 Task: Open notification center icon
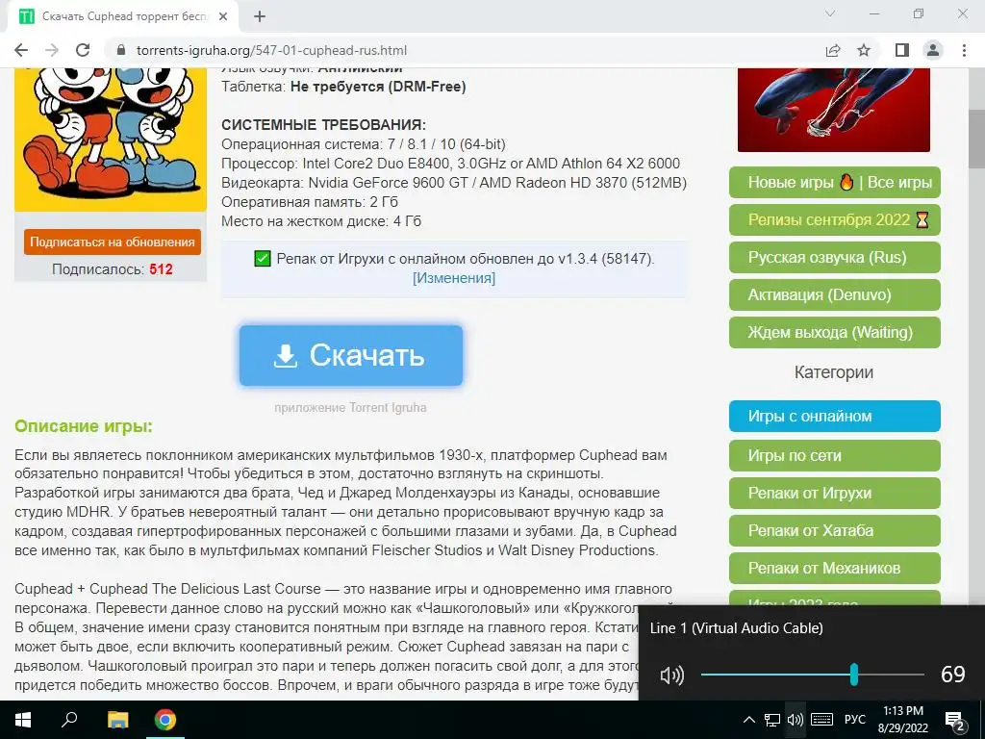point(954,720)
